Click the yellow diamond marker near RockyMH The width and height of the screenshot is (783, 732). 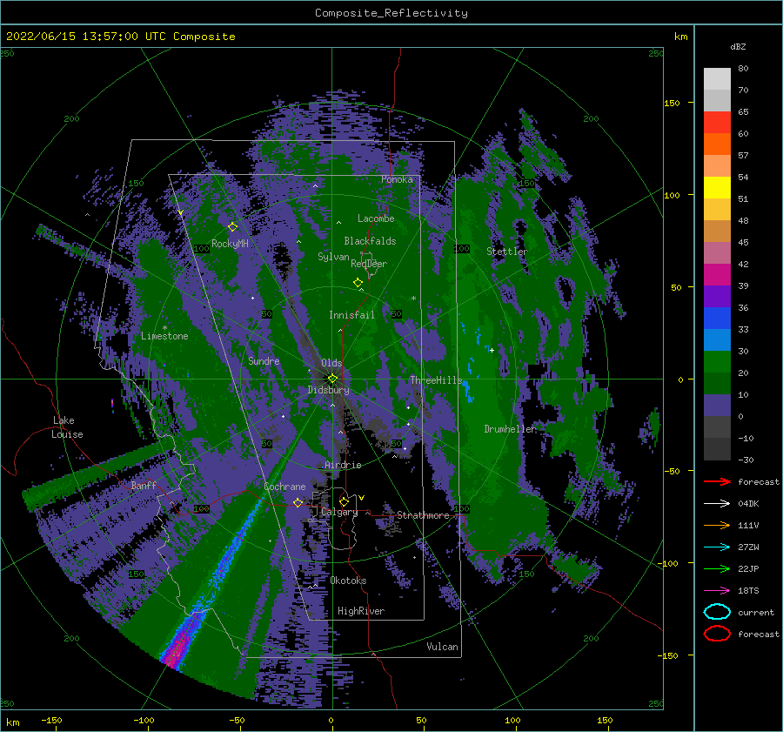point(232,227)
